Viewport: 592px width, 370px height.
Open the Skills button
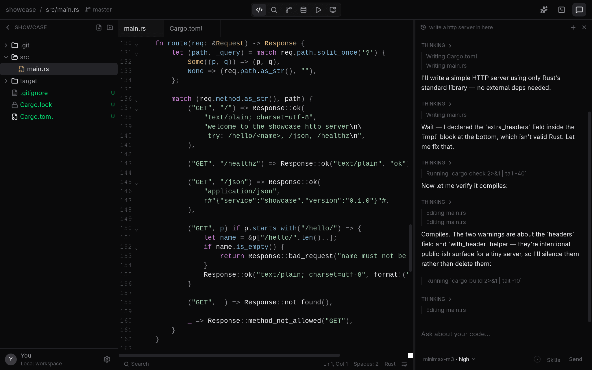point(553,360)
